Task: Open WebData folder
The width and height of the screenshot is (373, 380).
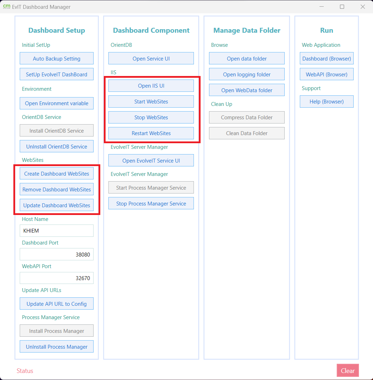Action: [247, 90]
